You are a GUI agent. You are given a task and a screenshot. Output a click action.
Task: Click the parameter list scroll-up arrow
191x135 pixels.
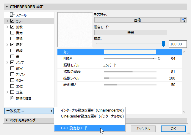184,52
